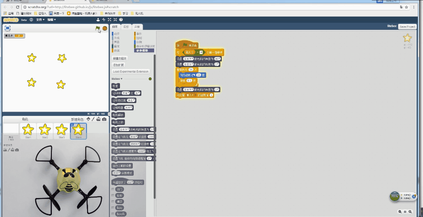Open the language globe icon
Viewport: 423px width, 217px height.
coord(31,19)
